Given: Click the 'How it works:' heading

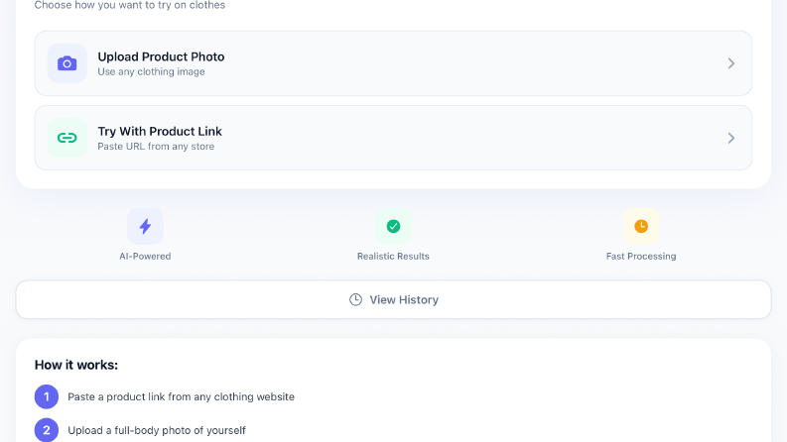Looking at the screenshot, I should [x=76, y=365].
